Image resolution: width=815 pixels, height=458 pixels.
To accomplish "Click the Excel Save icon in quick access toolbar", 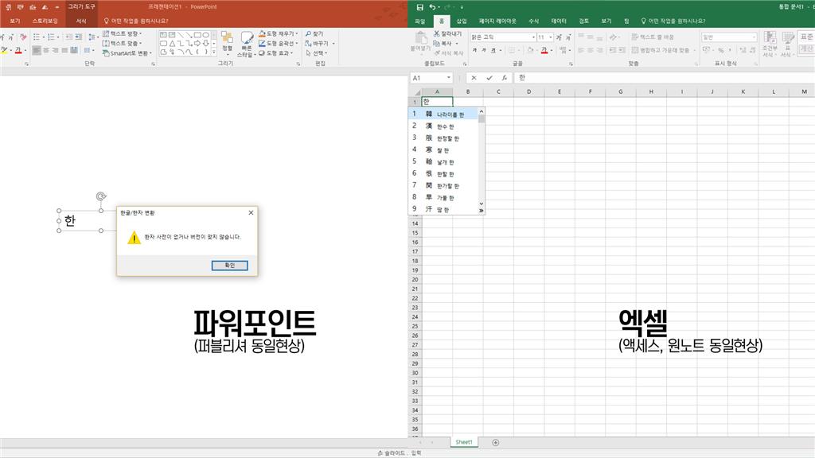I will [419, 6].
